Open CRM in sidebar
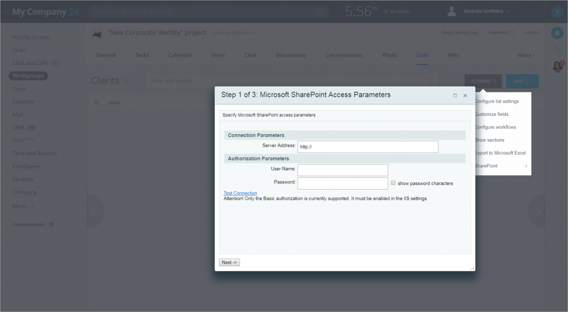The width and height of the screenshot is (568, 312). pyautogui.click(x=18, y=127)
